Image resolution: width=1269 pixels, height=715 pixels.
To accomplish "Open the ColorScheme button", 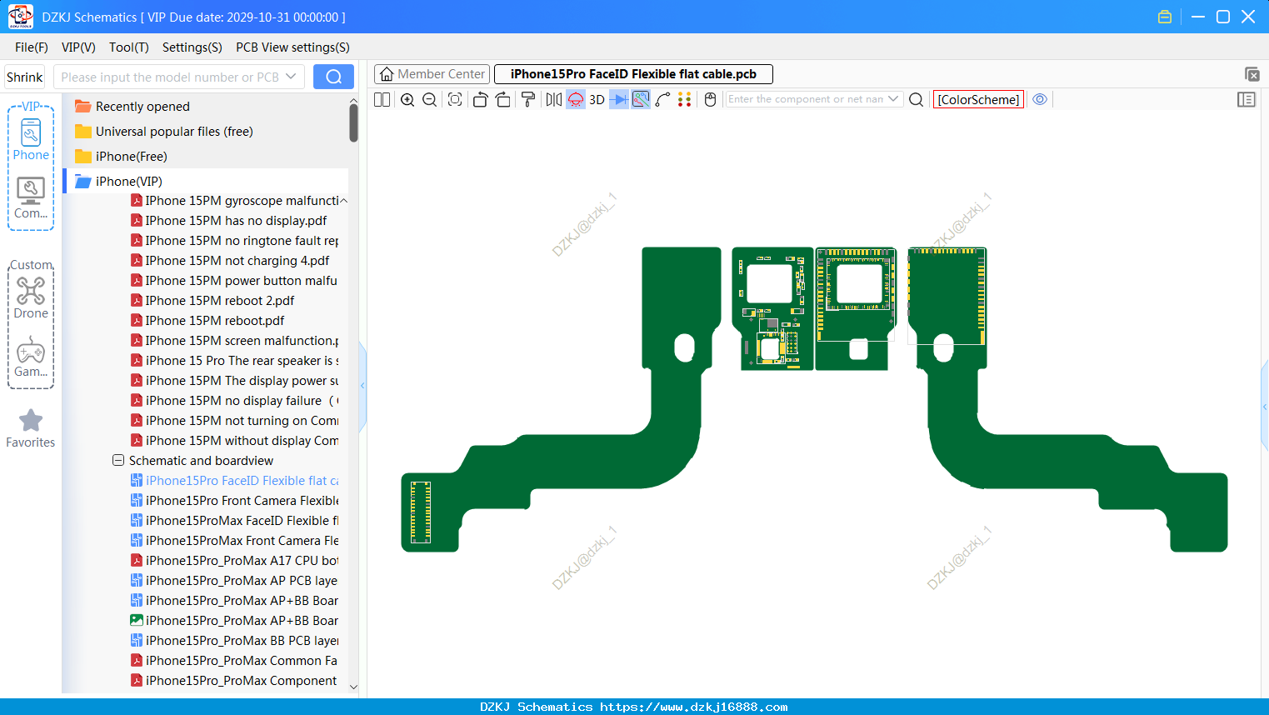I will pyautogui.click(x=978, y=99).
